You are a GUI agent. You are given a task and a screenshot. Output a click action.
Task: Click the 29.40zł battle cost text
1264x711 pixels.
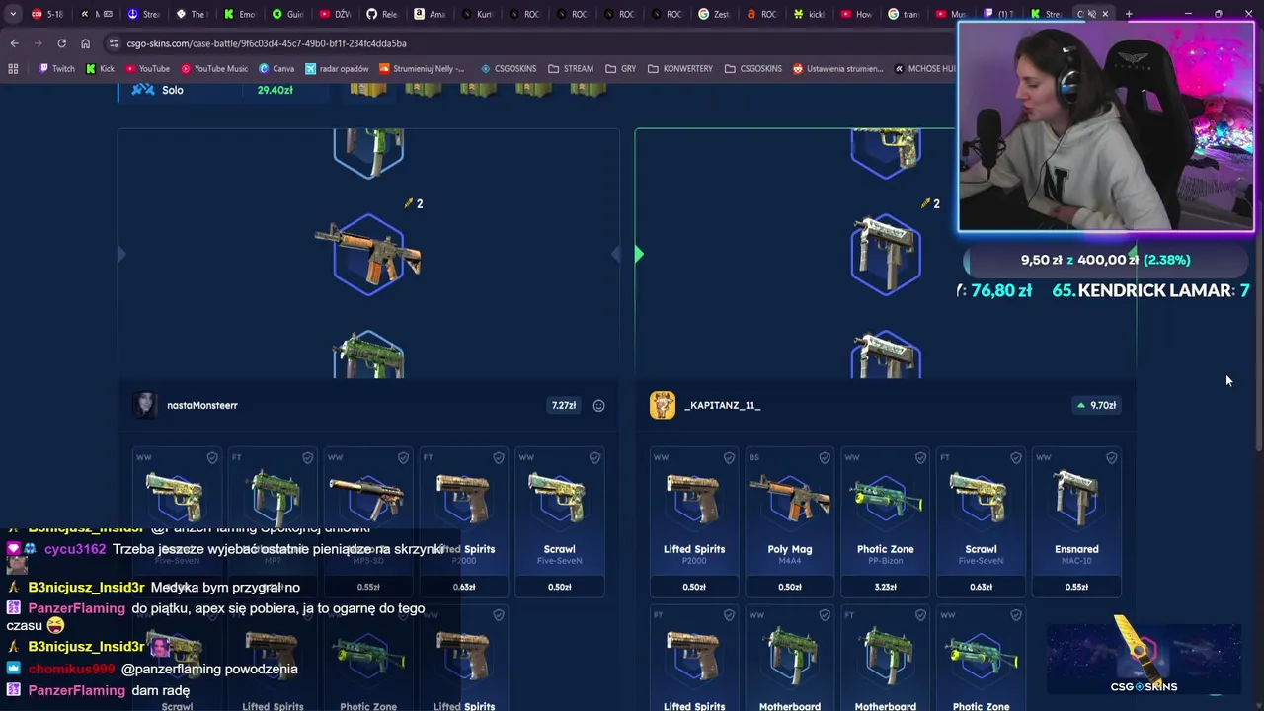point(275,90)
